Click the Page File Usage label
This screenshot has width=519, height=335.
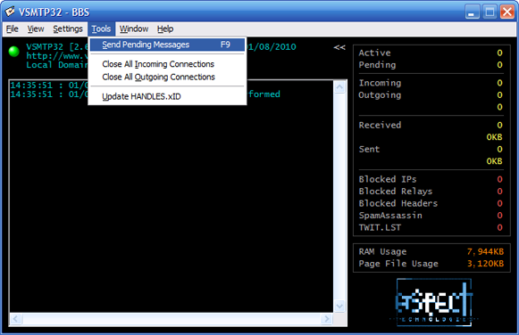tap(398, 264)
